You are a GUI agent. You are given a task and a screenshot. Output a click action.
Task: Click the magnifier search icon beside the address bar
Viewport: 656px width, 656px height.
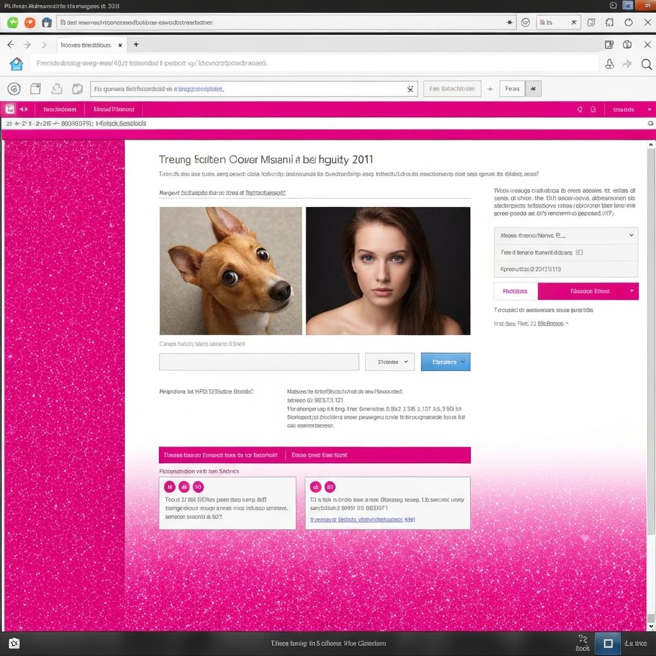click(646, 64)
